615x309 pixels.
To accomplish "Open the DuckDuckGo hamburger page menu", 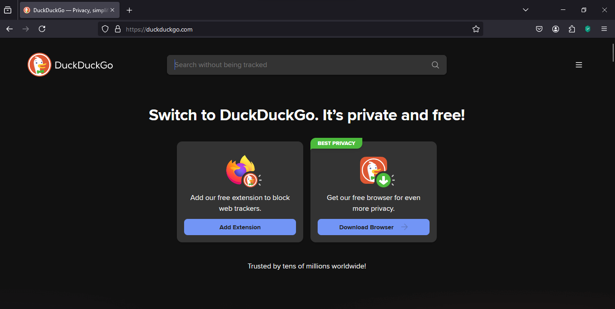I will (579, 65).
